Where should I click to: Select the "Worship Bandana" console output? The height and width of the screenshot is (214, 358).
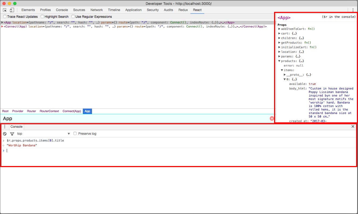point(22,146)
